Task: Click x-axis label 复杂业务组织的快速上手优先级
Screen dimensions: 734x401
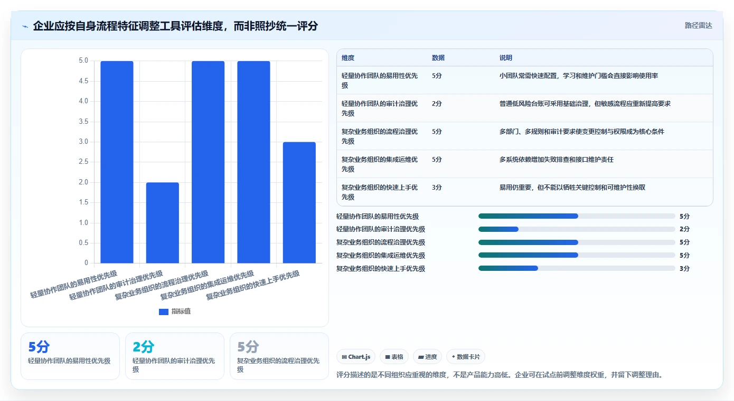Action: pyautogui.click(x=253, y=285)
